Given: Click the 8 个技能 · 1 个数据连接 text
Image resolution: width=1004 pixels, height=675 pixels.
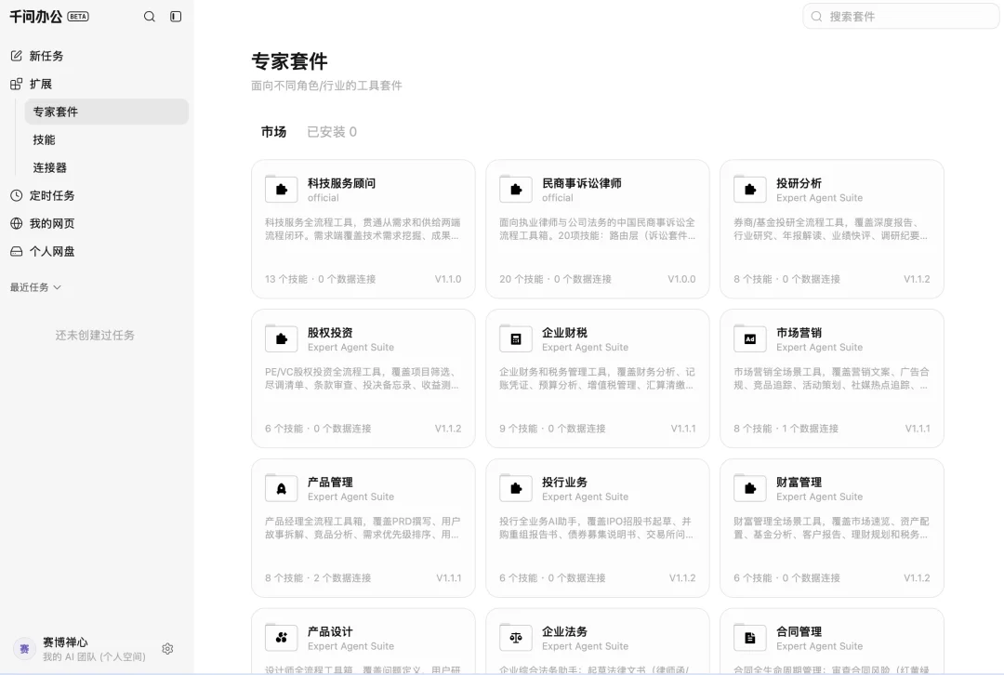Looking at the screenshot, I should (786, 429).
